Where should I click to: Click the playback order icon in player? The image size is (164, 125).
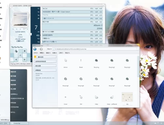coord(16,51)
